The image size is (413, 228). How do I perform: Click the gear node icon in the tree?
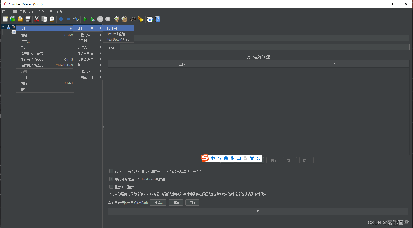pyautogui.click(x=14, y=32)
